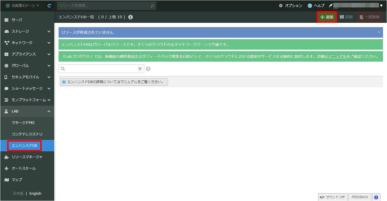
Task: Open the マニュアル link in green banner
Action: coord(337,57)
